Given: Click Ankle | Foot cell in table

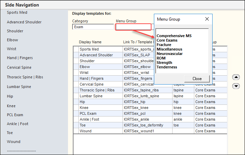Looking at the screenshot, I should tap(101, 119).
